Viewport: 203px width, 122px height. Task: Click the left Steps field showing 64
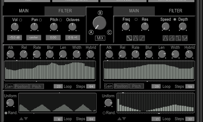coord(91,86)
